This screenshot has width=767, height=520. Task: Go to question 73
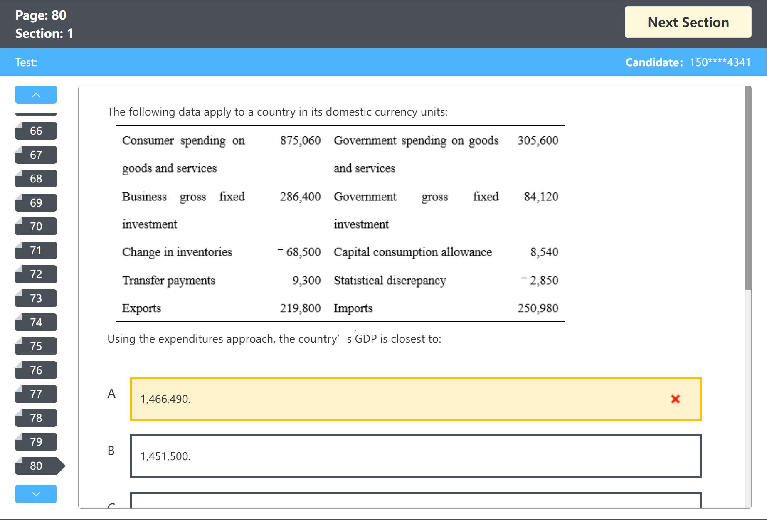tap(36, 298)
